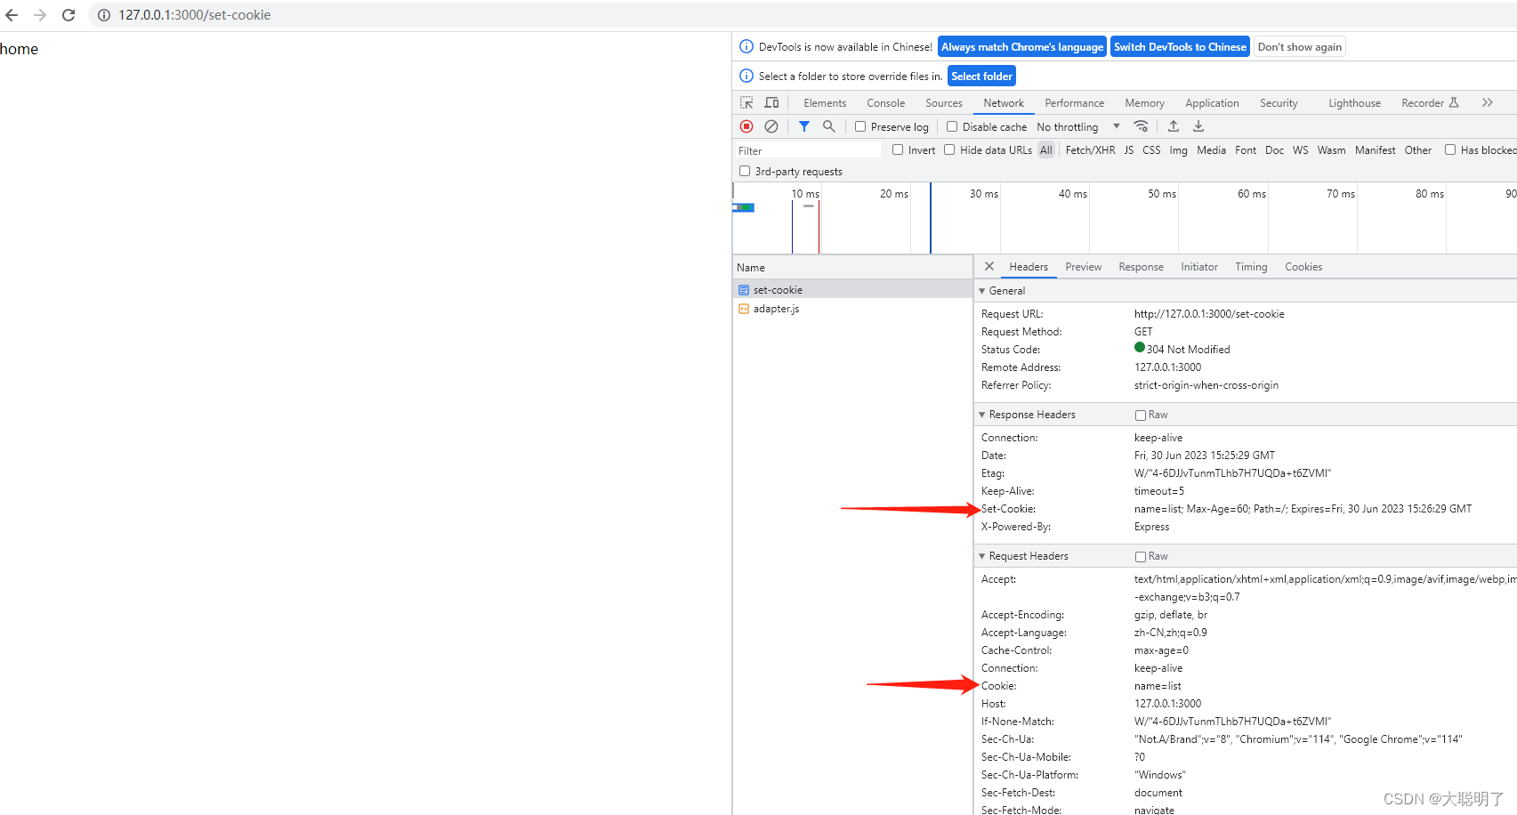Click the browser address bar URL
The image size is (1517, 815).
point(195,15)
